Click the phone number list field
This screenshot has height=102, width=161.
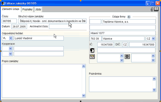(141, 58)
